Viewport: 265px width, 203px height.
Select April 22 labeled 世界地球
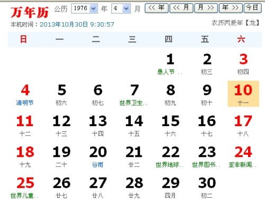(170, 157)
